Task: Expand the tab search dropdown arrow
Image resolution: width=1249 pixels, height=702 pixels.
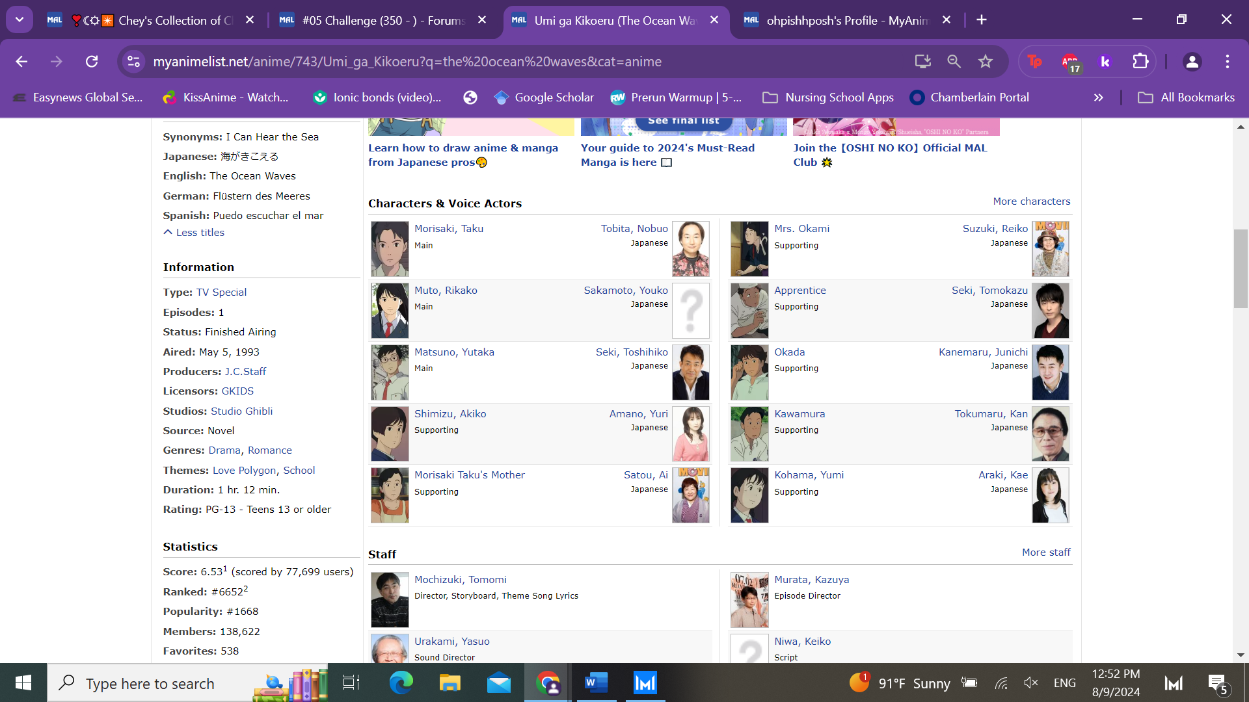Action: click(x=20, y=19)
